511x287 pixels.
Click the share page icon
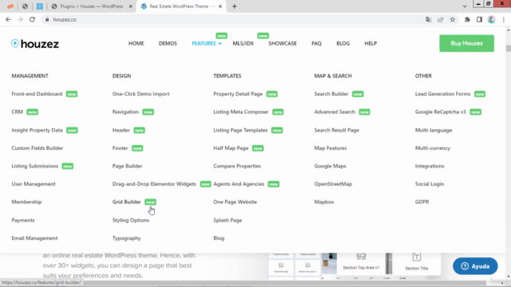tap(440, 19)
